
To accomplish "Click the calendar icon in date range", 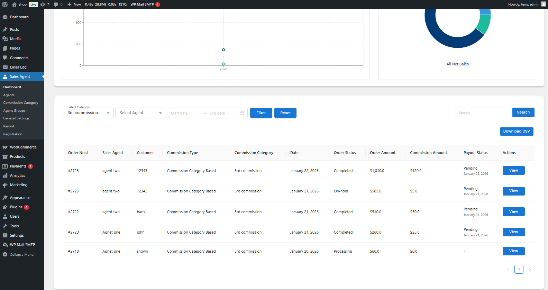I will [242, 113].
